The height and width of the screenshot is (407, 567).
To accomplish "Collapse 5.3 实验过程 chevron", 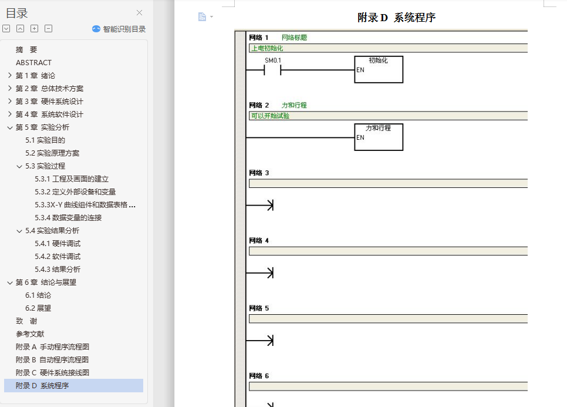I will [x=19, y=166].
